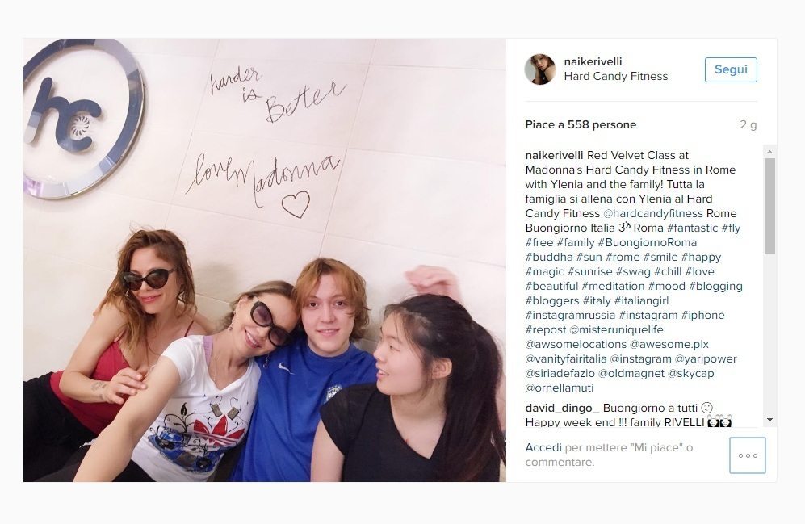Image resolution: width=805 pixels, height=524 pixels.
Task: Open naikerivelli profile avatar picture
Action: tap(540, 69)
